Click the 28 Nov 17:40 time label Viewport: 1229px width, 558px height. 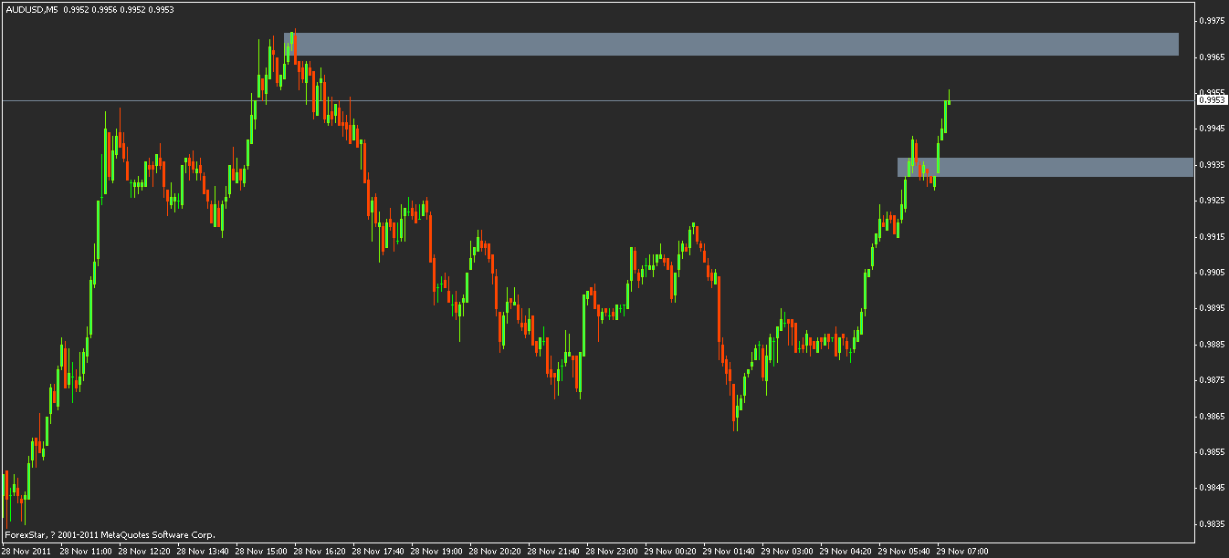(x=378, y=552)
